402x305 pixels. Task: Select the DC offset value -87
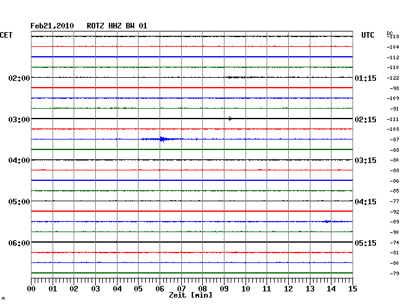click(x=395, y=140)
